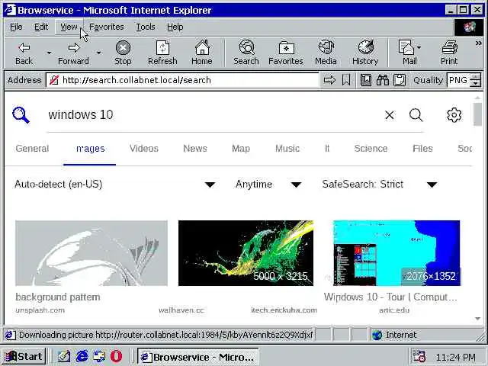Click the binoculars find icon
Screen dimensions: 488x366
tap(383, 80)
